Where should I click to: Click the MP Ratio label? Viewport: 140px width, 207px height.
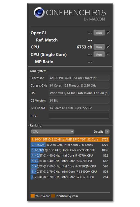[44, 62]
